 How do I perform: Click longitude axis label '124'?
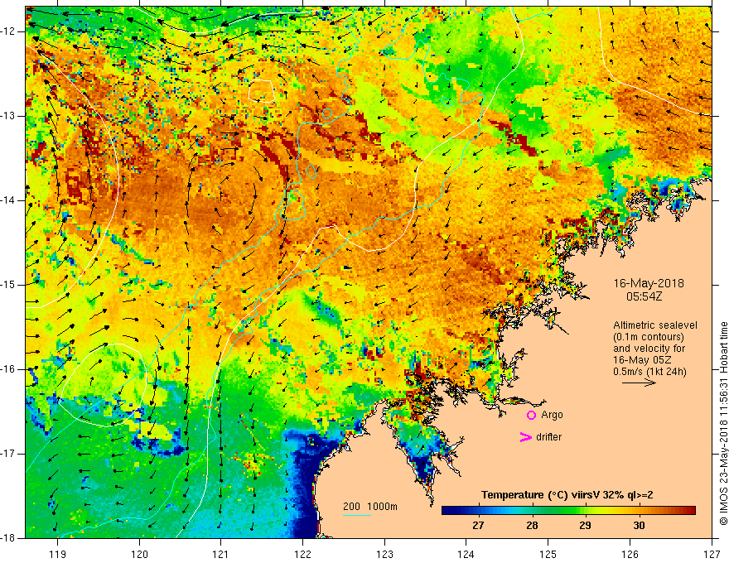466,554
